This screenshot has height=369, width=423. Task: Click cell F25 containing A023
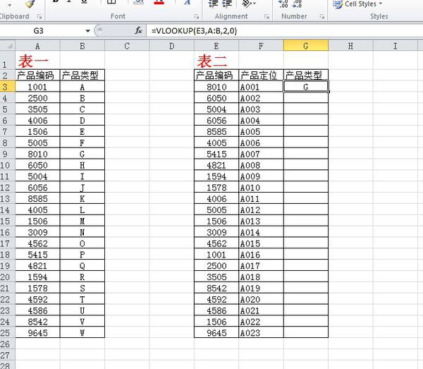click(261, 332)
